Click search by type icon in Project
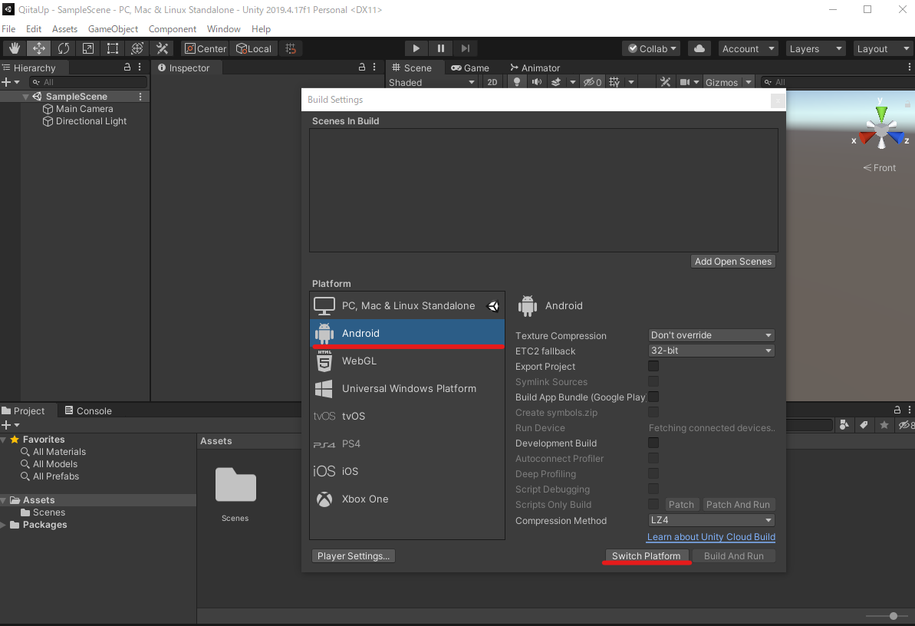Viewport: 915px width, 626px height. pyautogui.click(x=844, y=425)
